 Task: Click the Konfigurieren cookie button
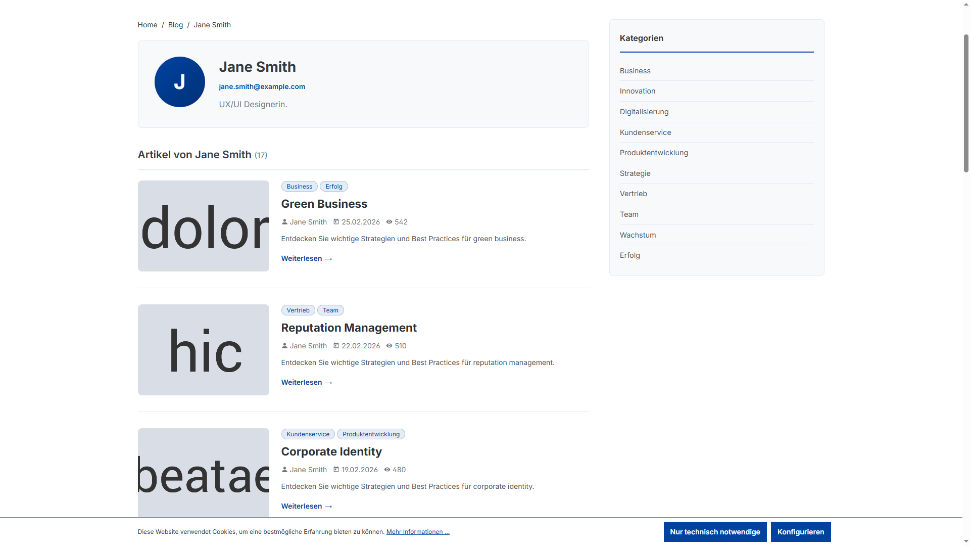tap(801, 532)
